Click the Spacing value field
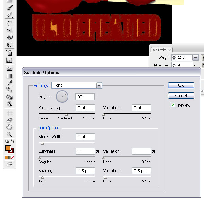 (x=85, y=171)
